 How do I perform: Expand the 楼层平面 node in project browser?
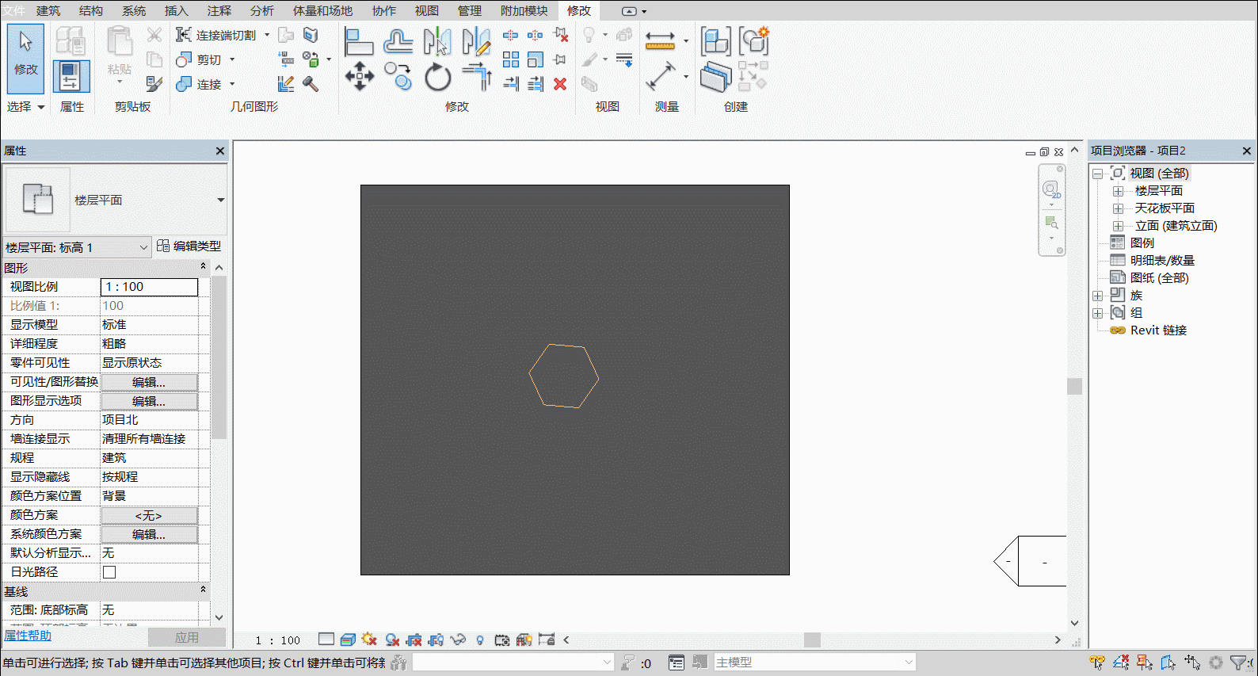pyautogui.click(x=1118, y=191)
